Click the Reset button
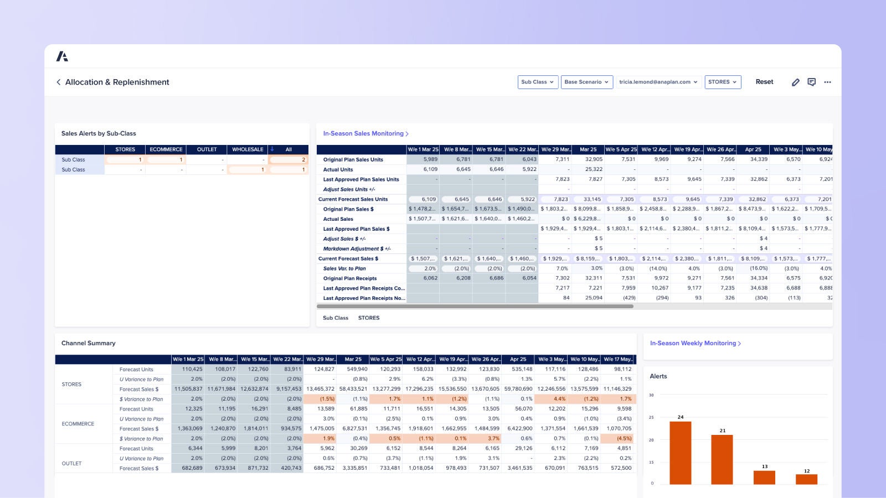Screen dimensions: 886x498 pos(764,82)
